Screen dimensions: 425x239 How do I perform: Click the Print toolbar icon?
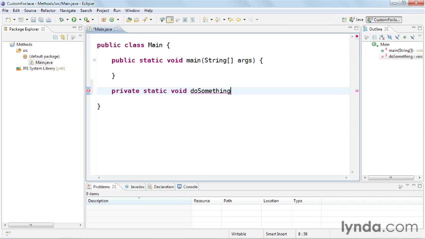click(x=48, y=19)
